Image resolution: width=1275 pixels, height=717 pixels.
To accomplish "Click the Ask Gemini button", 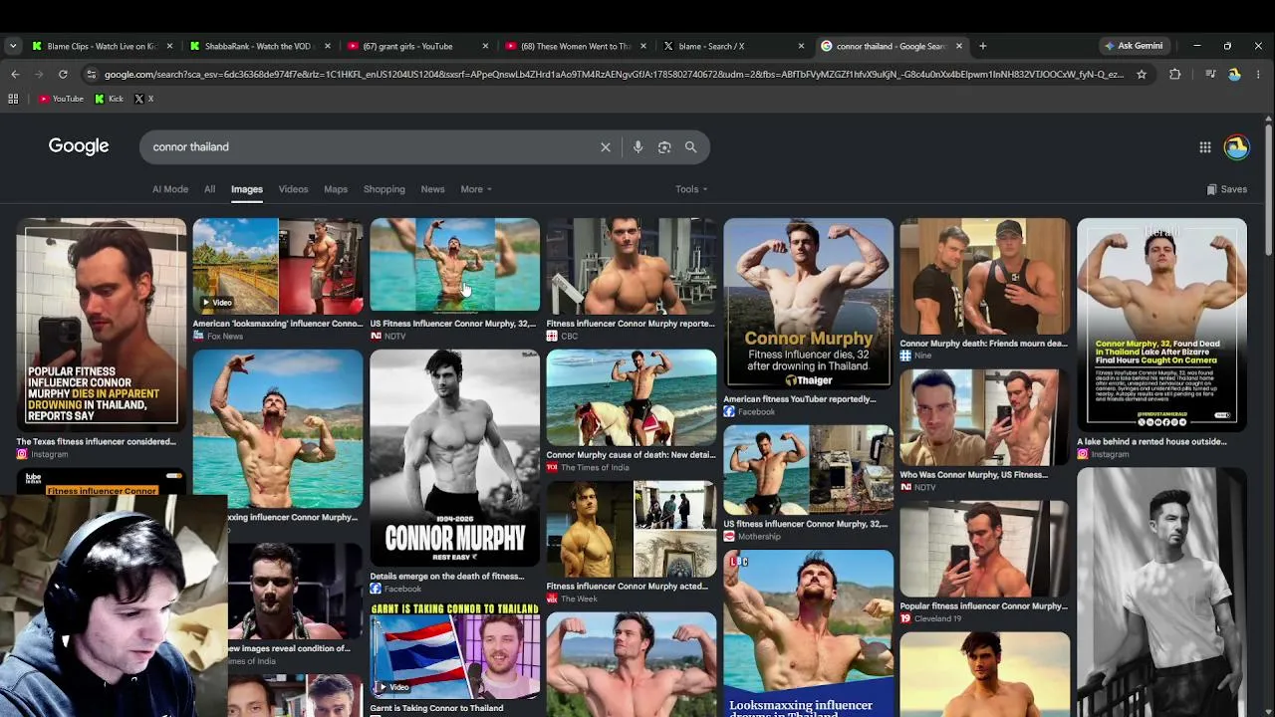I will (x=1134, y=46).
